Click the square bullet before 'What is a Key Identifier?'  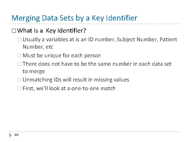pos(14,31)
